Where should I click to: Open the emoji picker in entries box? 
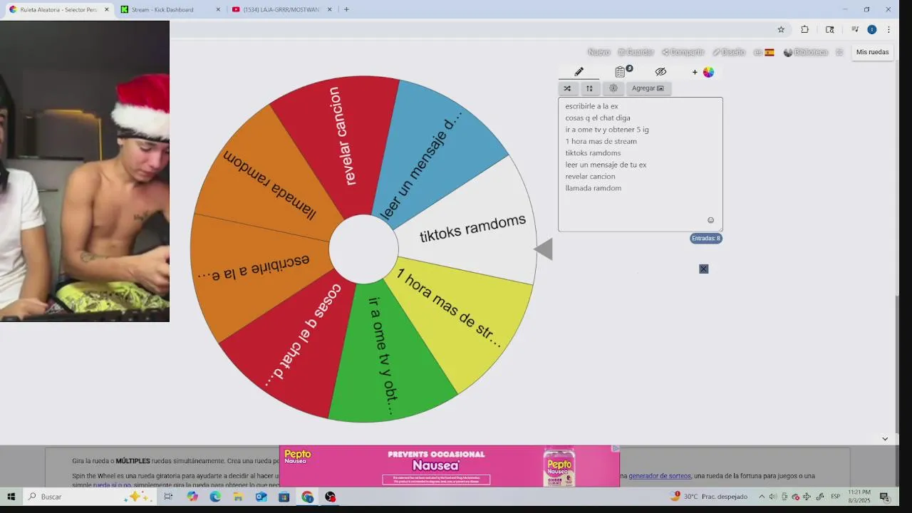710,220
